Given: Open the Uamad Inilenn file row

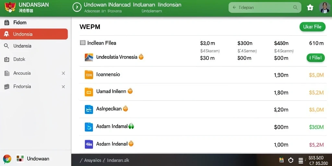Looking at the screenshot, I should [203, 92].
